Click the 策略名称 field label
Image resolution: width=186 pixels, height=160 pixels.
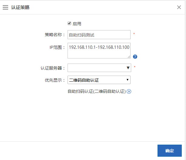[x=55, y=35]
